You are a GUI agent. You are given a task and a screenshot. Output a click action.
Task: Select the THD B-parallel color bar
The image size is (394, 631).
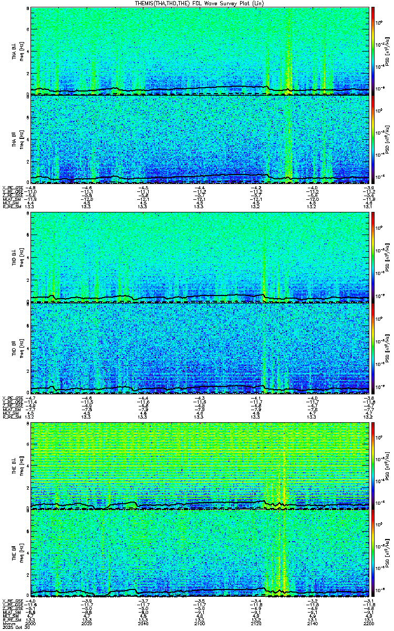tap(373, 347)
